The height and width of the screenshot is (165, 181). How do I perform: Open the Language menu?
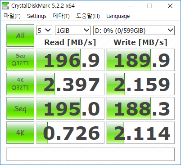pyautogui.click(x=118, y=16)
